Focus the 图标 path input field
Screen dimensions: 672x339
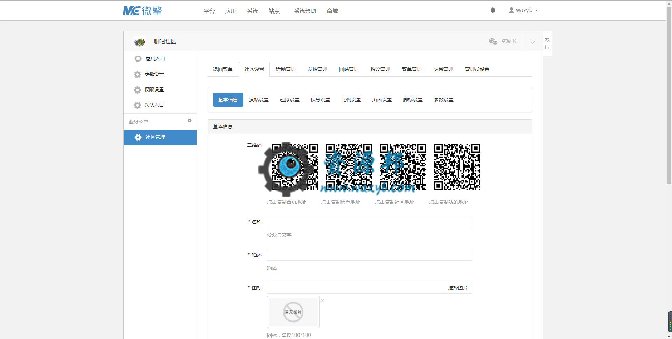point(355,288)
